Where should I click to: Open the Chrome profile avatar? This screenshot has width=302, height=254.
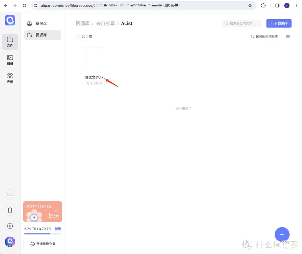[287, 5]
